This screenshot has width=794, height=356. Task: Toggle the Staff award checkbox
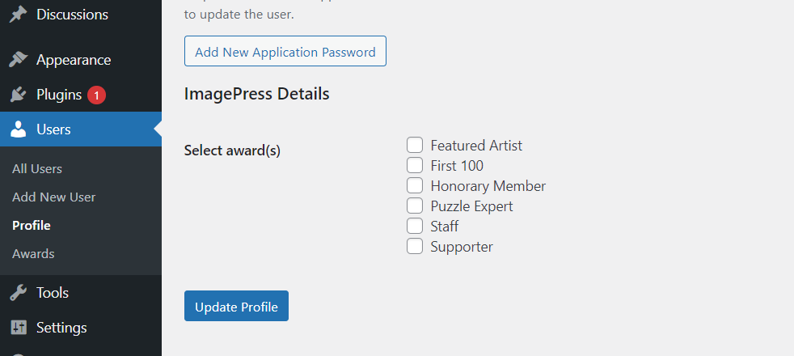(415, 227)
